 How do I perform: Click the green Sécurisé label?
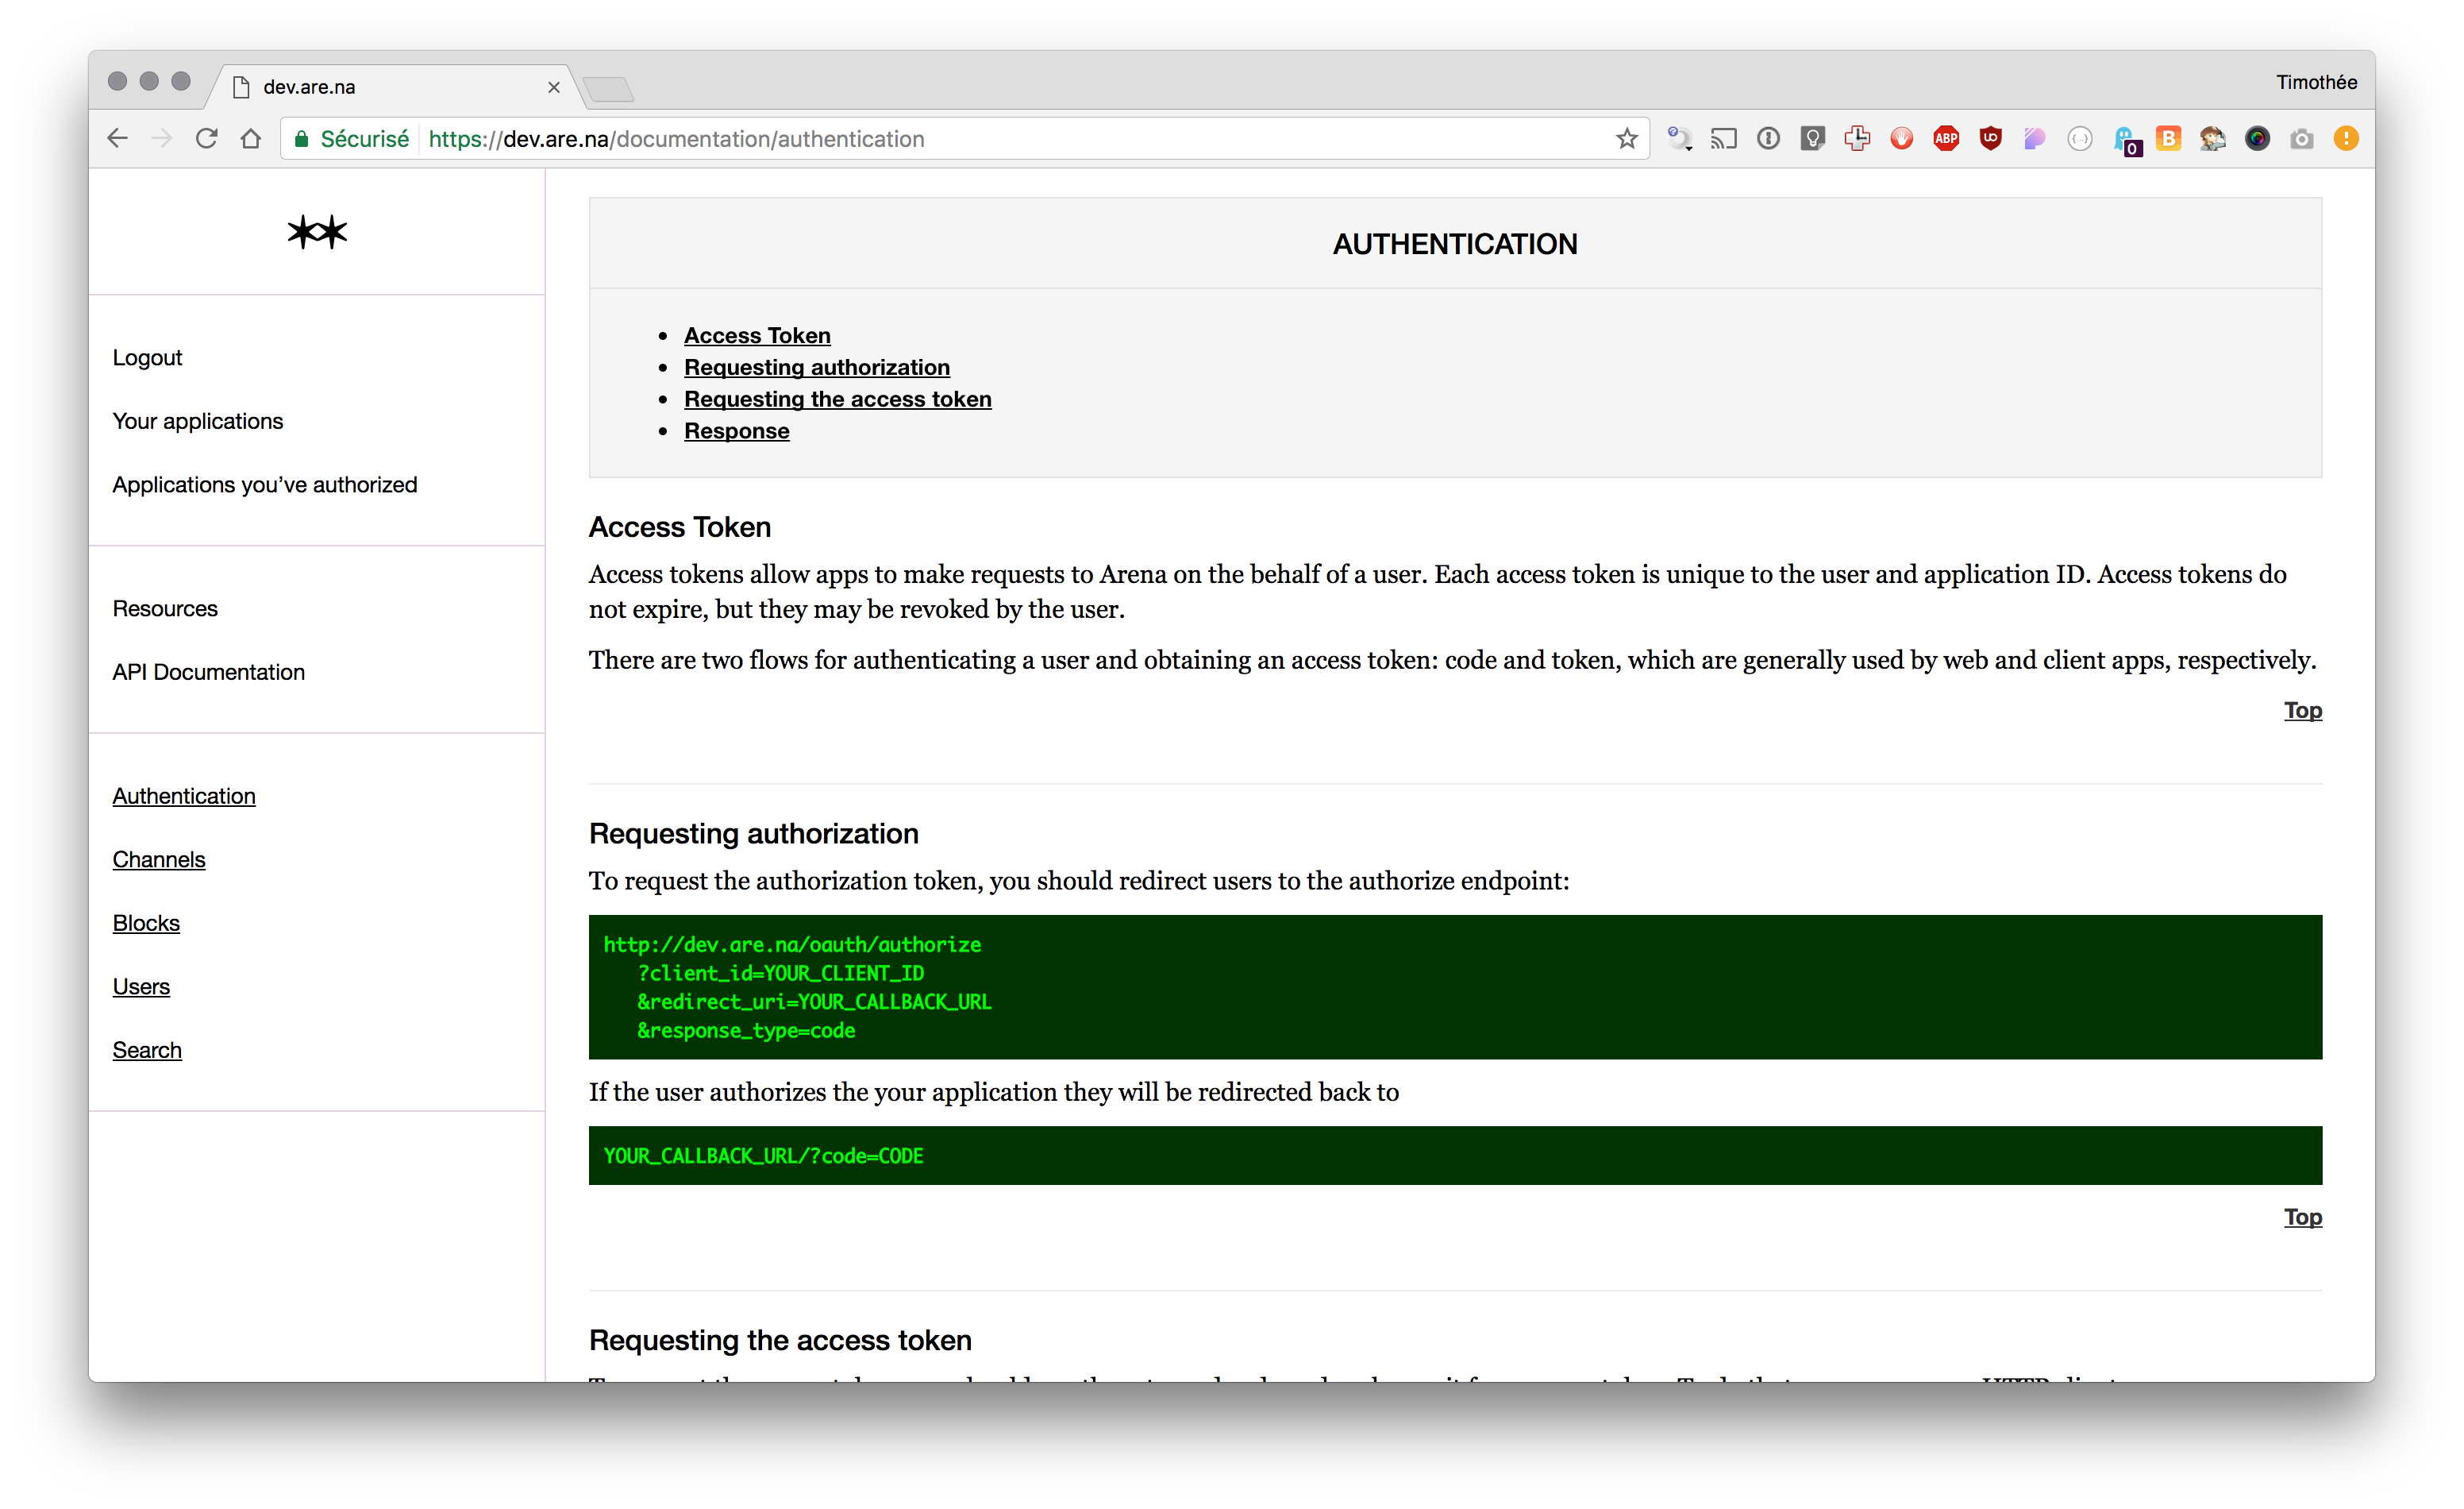(x=364, y=138)
